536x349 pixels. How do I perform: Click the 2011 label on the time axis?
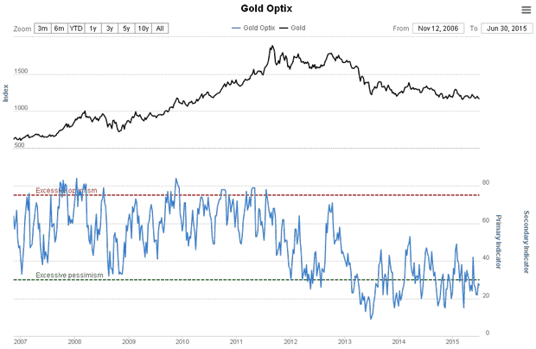pyautogui.click(x=235, y=341)
